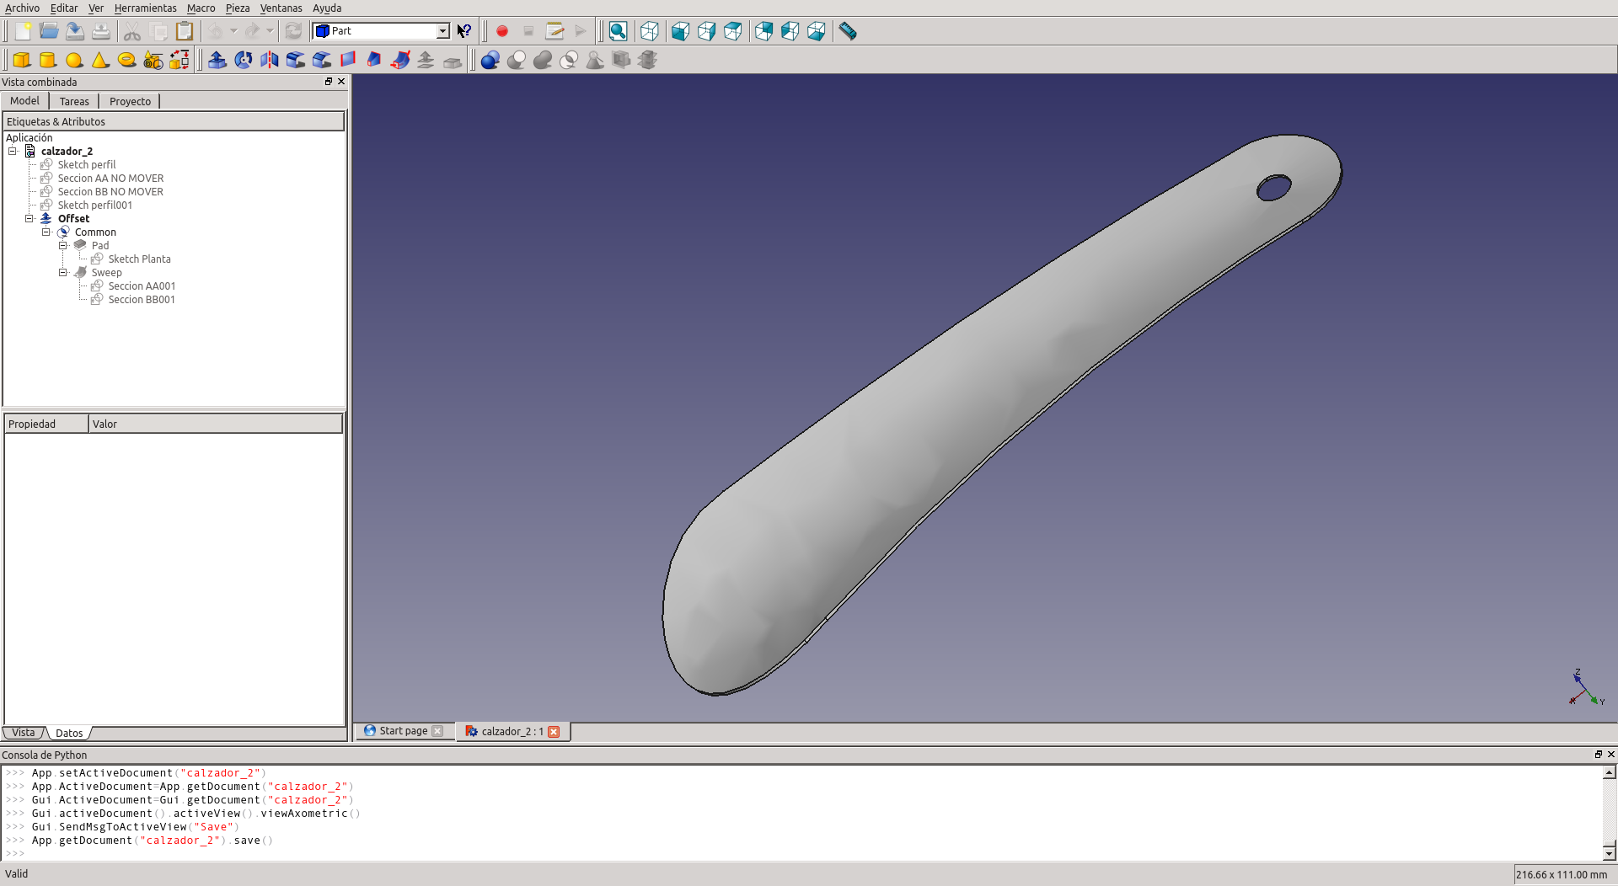
Task: Collapse the calzador_2 document node
Action: point(13,152)
